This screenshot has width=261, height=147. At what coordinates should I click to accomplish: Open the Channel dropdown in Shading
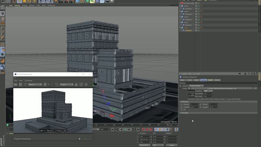click(196, 86)
